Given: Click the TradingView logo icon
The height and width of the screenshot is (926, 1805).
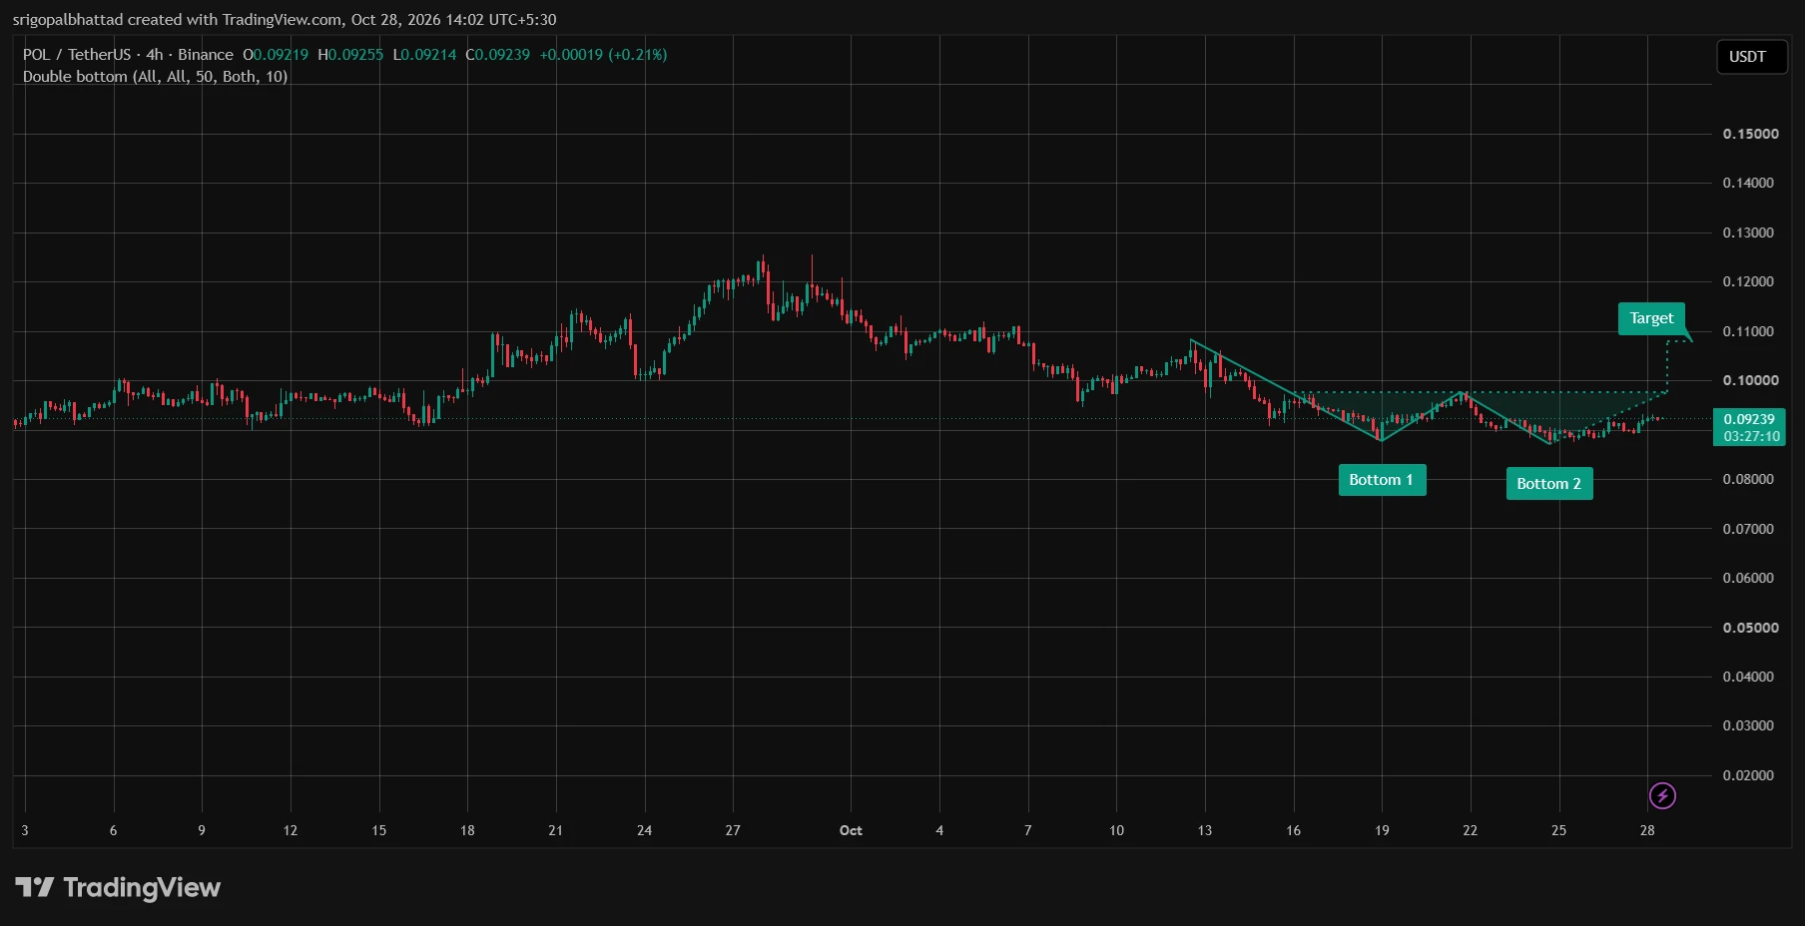Looking at the screenshot, I should pyautogui.click(x=34, y=887).
